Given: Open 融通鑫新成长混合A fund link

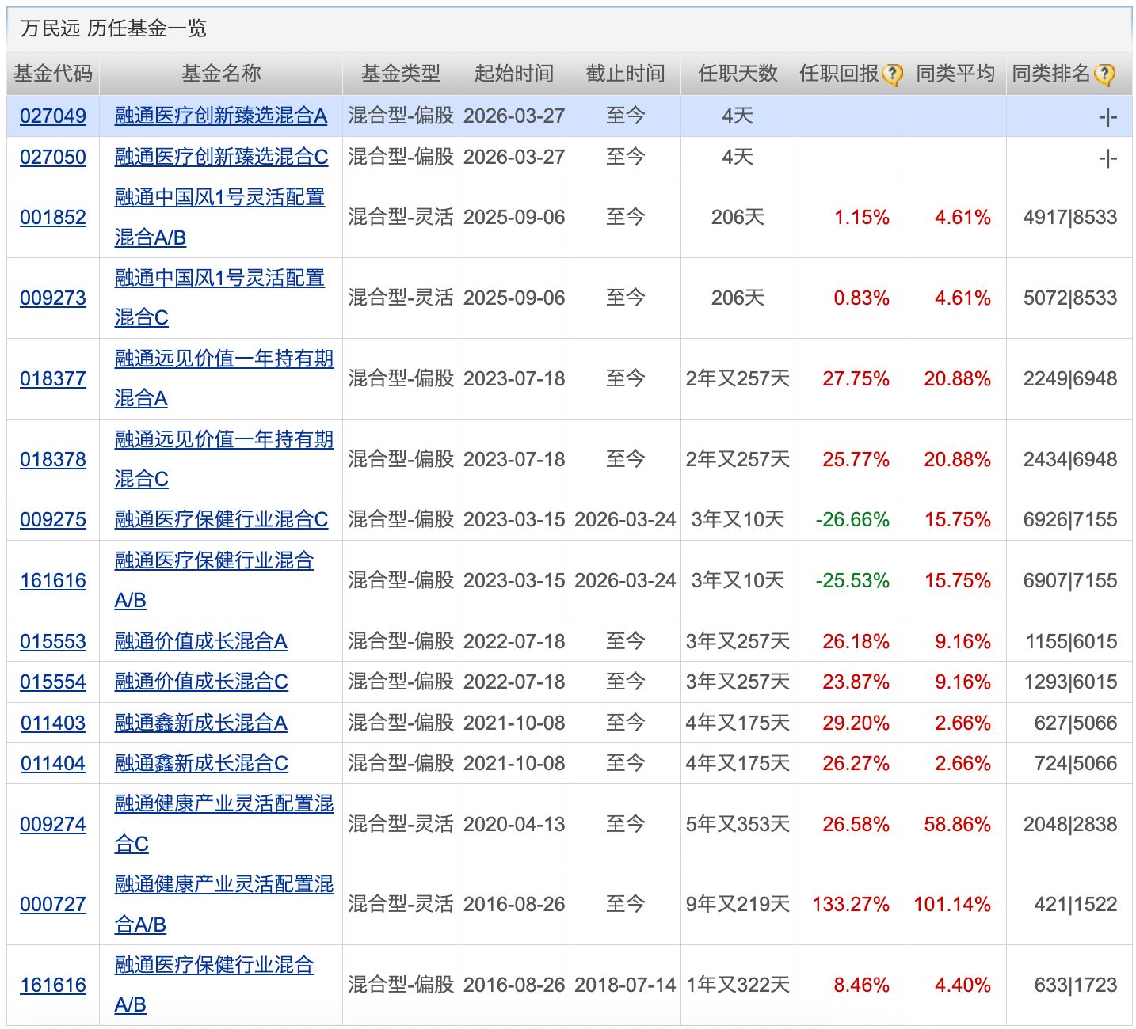Looking at the screenshot, I should point(200,723).
